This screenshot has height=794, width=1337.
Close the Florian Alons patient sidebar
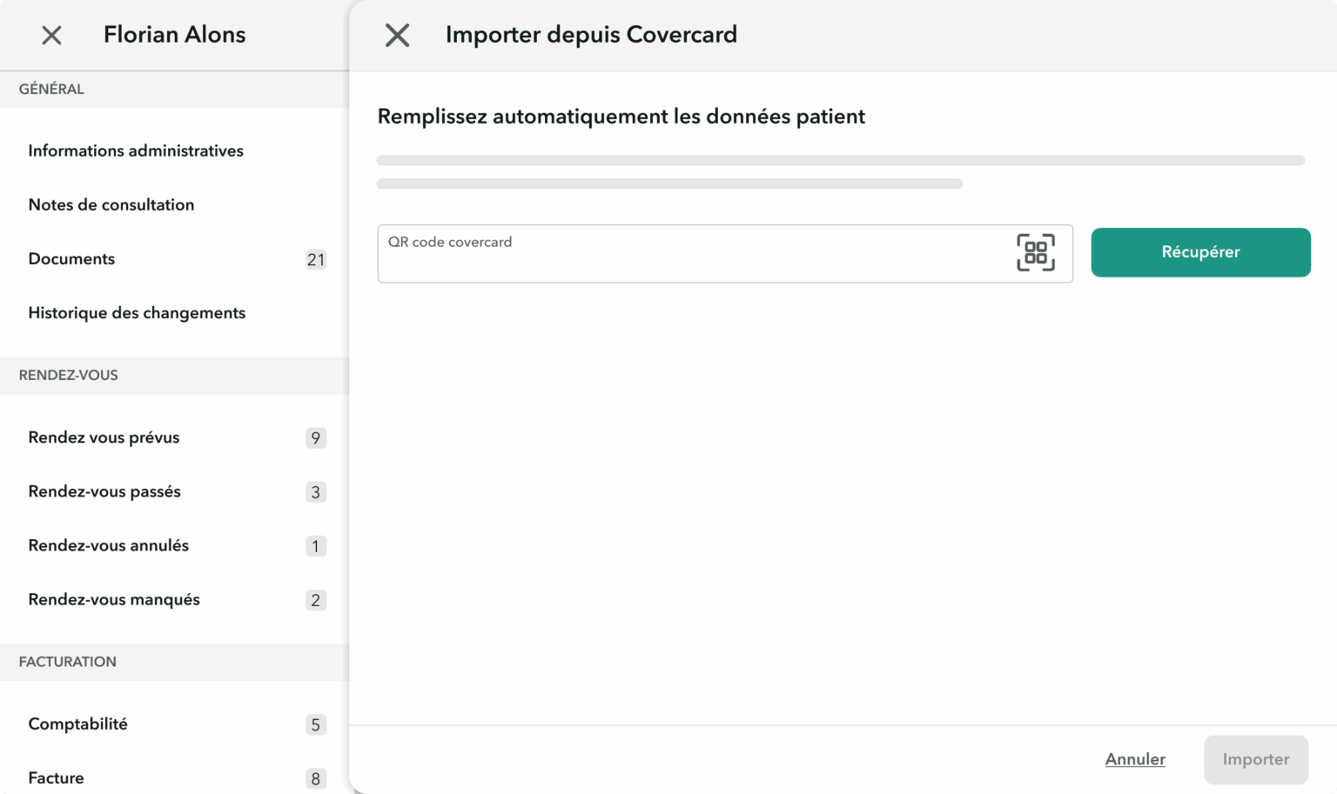51,36
